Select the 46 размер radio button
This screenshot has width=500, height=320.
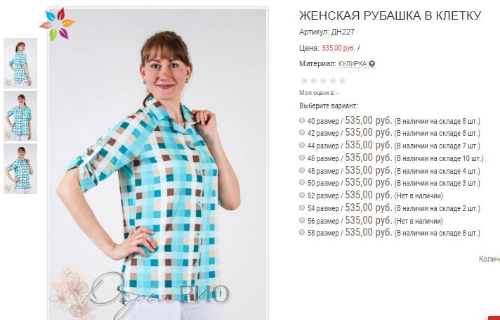pyautogui.click(x=302, y=158)
